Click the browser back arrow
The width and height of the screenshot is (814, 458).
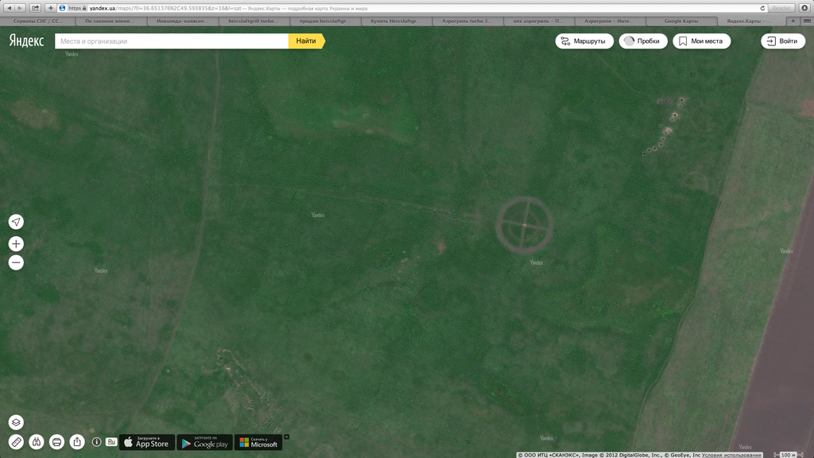(9, 8)
